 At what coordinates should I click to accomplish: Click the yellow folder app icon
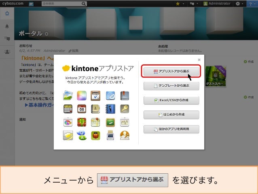[68, 136]
